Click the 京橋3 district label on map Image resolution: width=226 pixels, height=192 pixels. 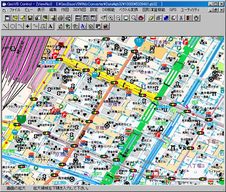pyautogui.click(x=62, y=155)
